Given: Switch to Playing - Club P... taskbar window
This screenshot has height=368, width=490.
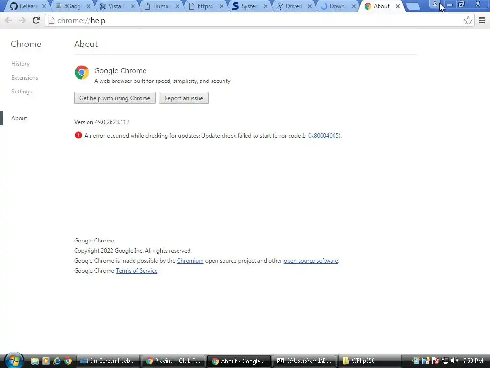Looking at the screenshot, I should click(x=173, y=361).
